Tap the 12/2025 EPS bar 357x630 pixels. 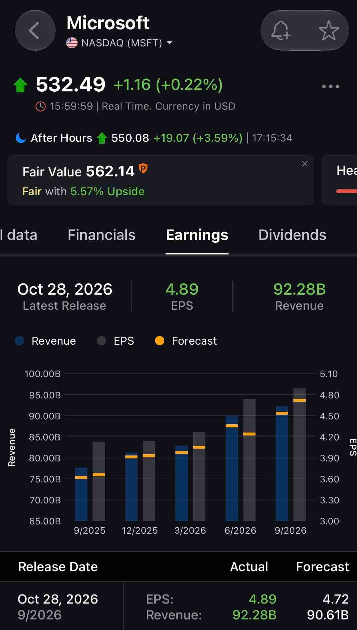coord(149,481)
